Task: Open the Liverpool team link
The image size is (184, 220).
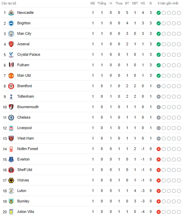Action: click(x=24, y=128)
